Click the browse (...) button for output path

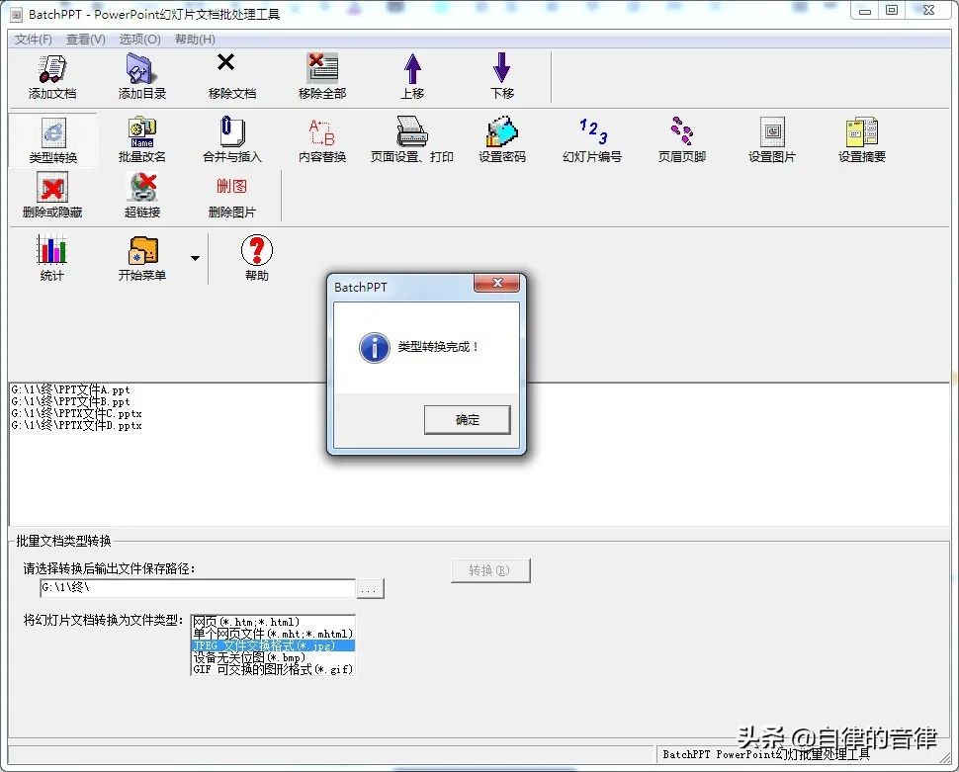(x=370, y=589)
